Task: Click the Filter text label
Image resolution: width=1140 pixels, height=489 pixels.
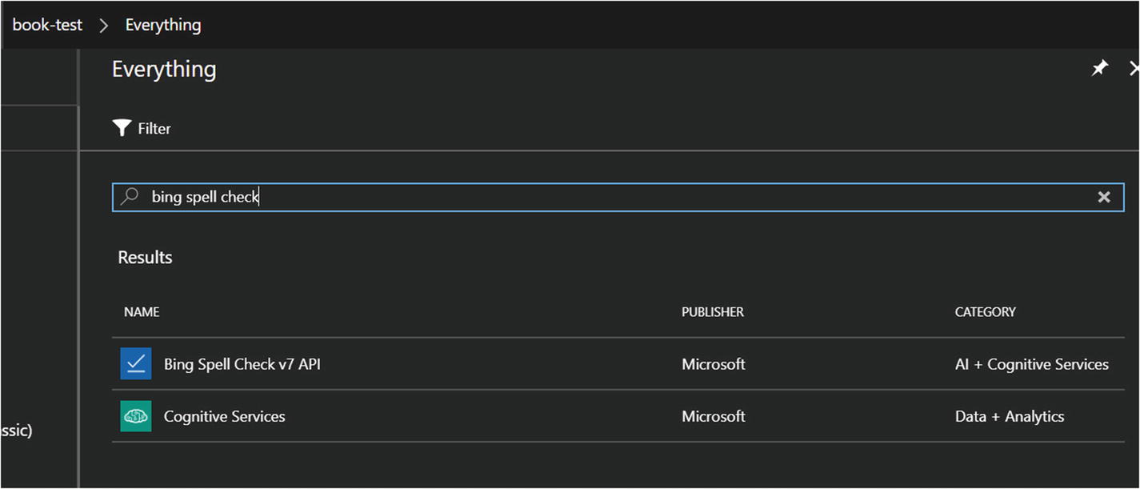Action: pos(154,129)
